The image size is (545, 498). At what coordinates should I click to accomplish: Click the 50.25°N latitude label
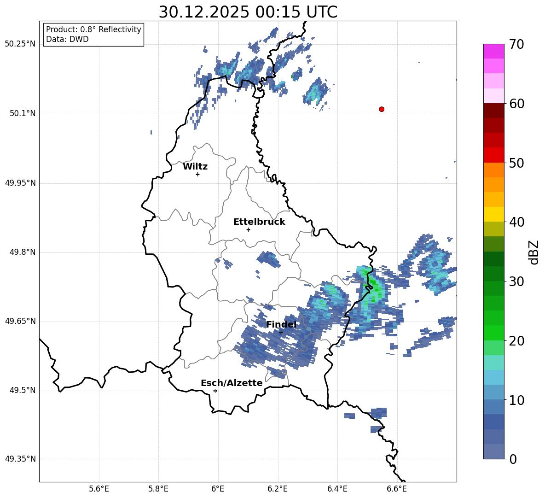coord(20,44)
